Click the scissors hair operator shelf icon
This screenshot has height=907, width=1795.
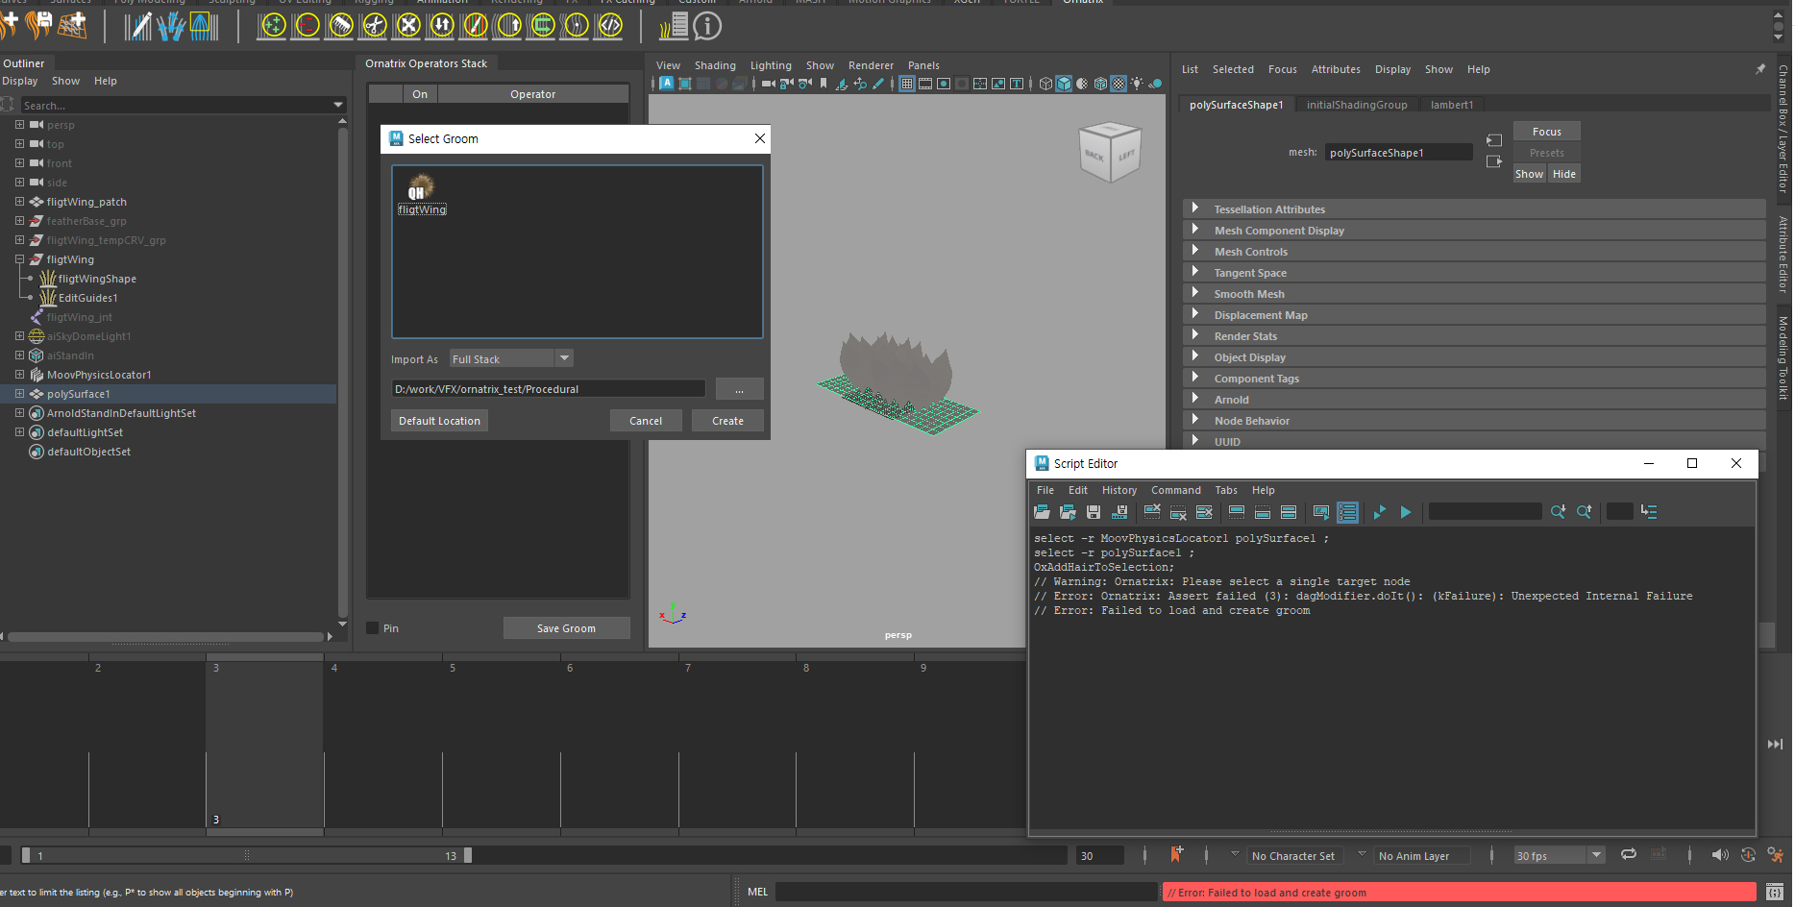(375, 26)
